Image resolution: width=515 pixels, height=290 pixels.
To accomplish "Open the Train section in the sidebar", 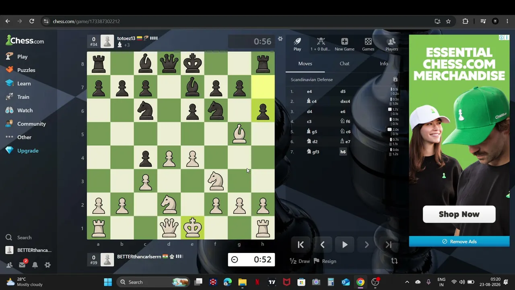I will 17,97.
